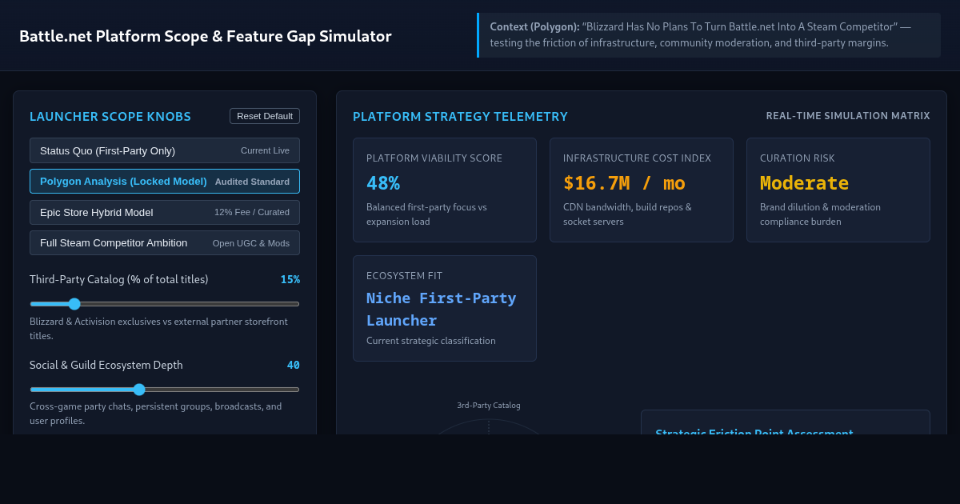Click the Third-Party Catalog 15% value
This screenshot has width=960, height=504.
[290, 279]
